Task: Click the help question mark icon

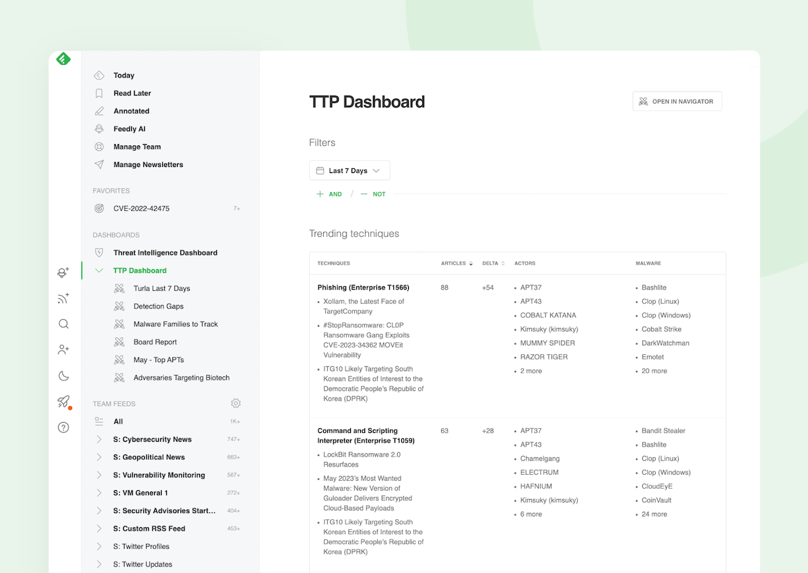Action: coord(63,427)
